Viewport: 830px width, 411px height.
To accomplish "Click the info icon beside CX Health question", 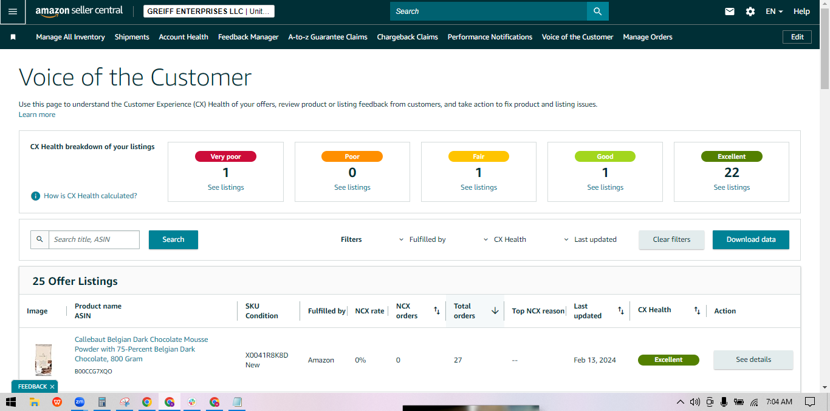I will 36,196.
